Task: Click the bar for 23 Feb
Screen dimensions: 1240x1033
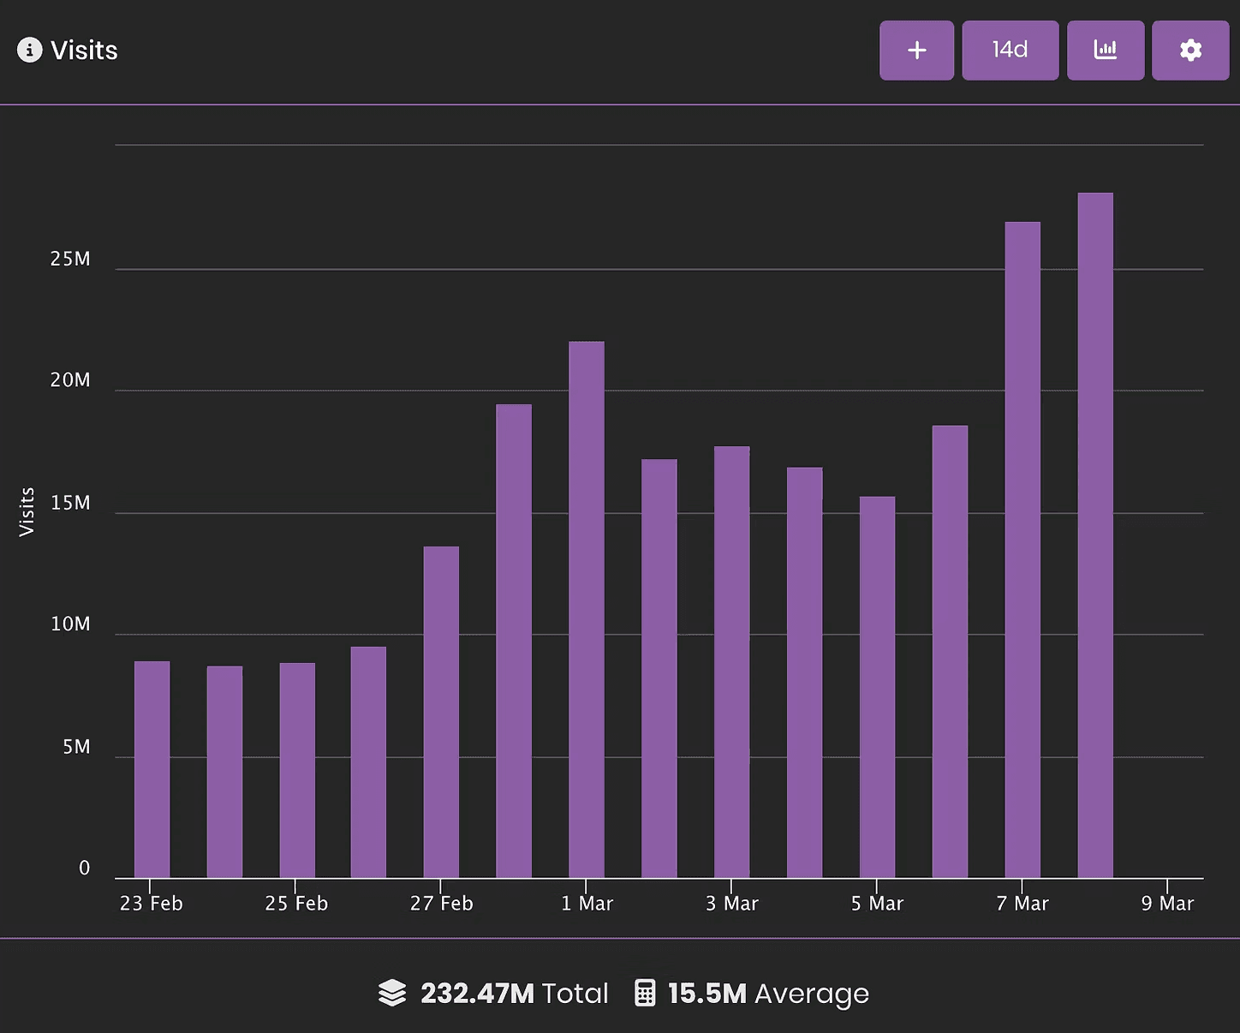Action: coord(152,769)
